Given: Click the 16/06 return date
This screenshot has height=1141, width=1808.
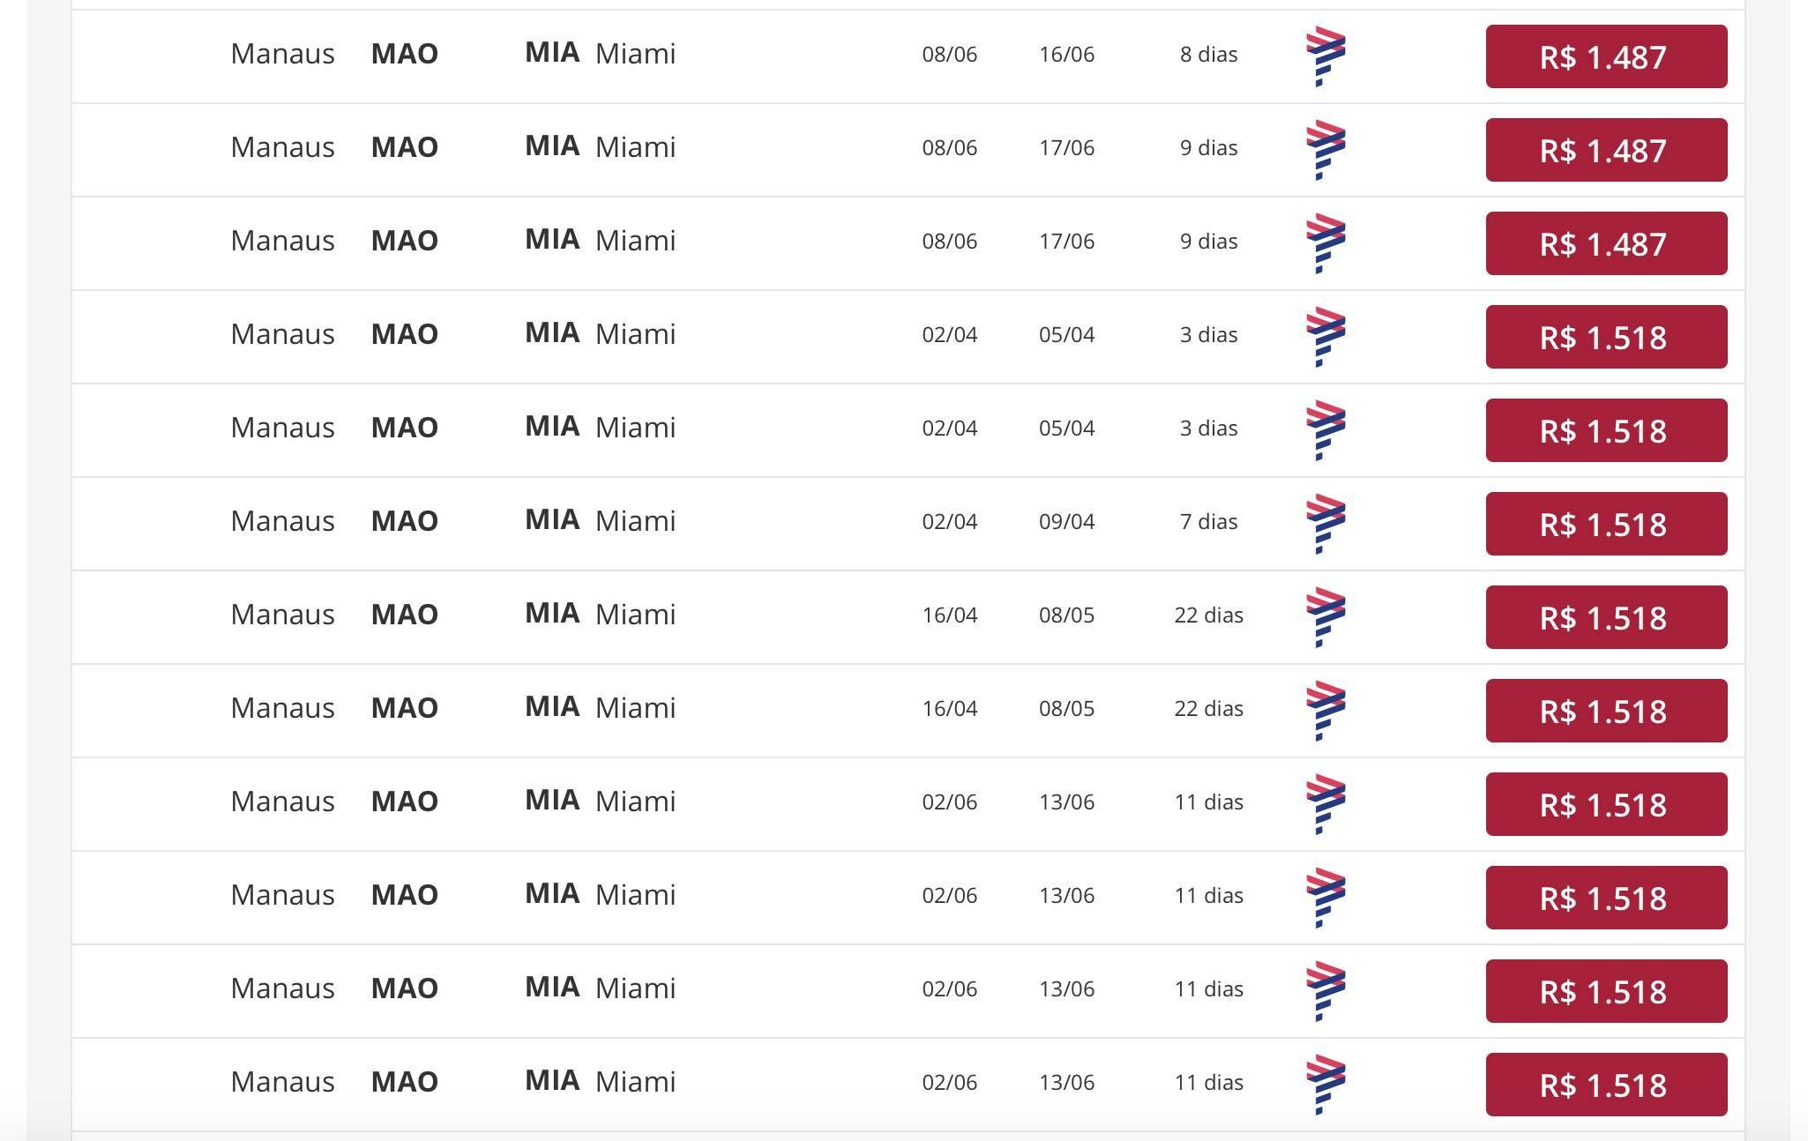Looking at the screenshot, I should point(1066,55).
